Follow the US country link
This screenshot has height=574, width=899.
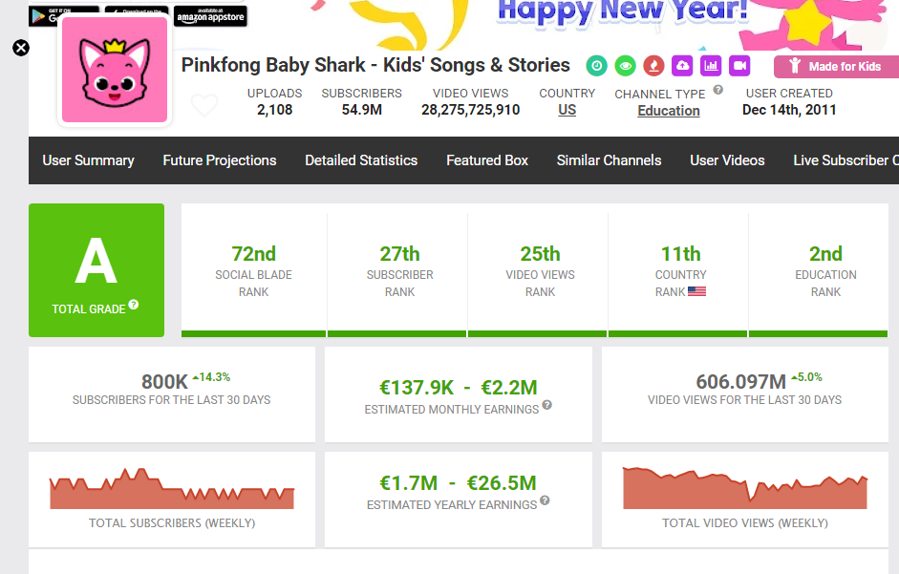(x=567, y=110)
